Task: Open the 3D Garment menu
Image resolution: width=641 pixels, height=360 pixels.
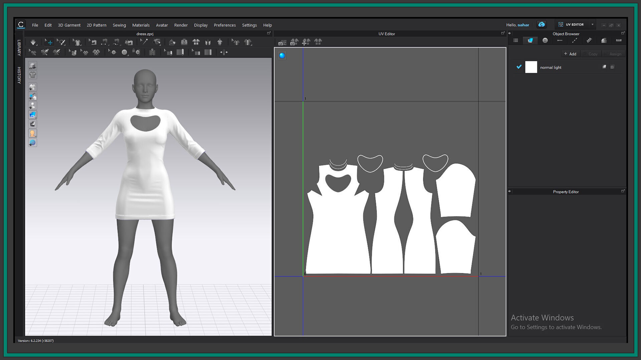Action: tap(69, 25)
